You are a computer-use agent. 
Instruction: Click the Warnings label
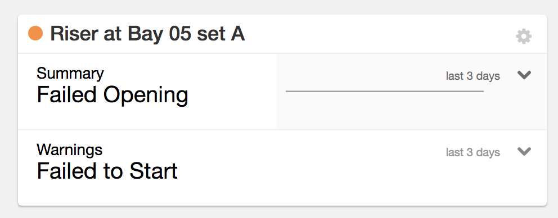point(69,149)
